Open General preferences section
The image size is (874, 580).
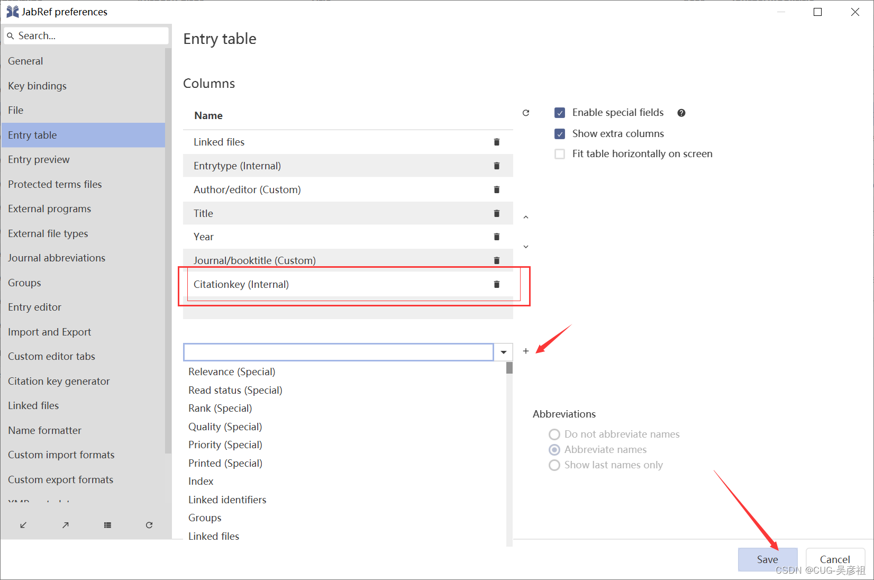pos(83,61)
